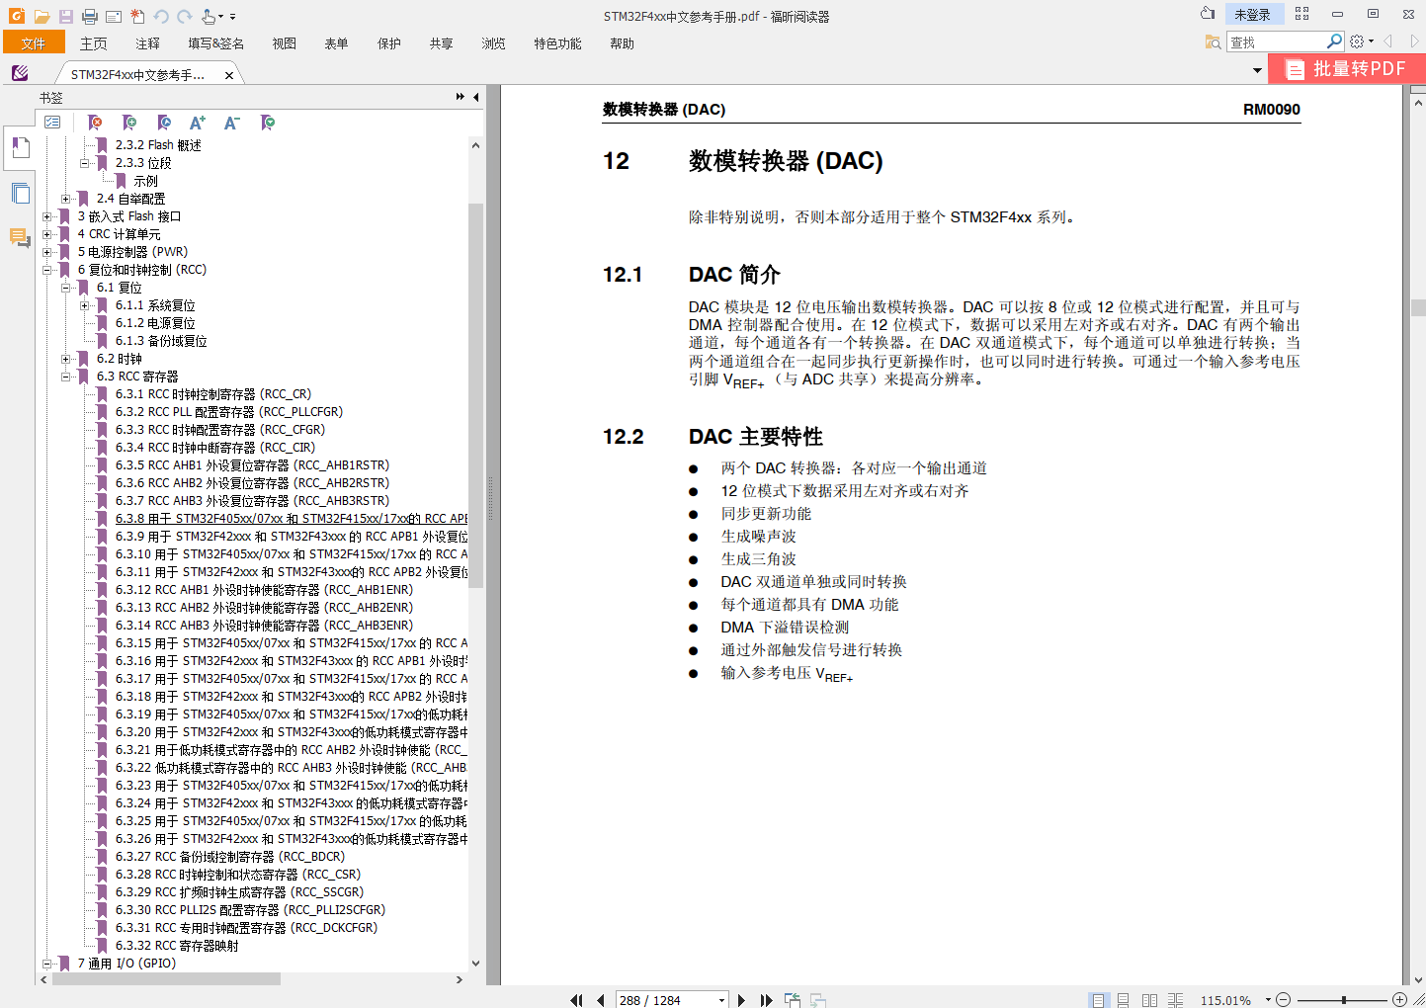Go to the first page button
1426x1008 pixels.
[x=577, y=1000]
